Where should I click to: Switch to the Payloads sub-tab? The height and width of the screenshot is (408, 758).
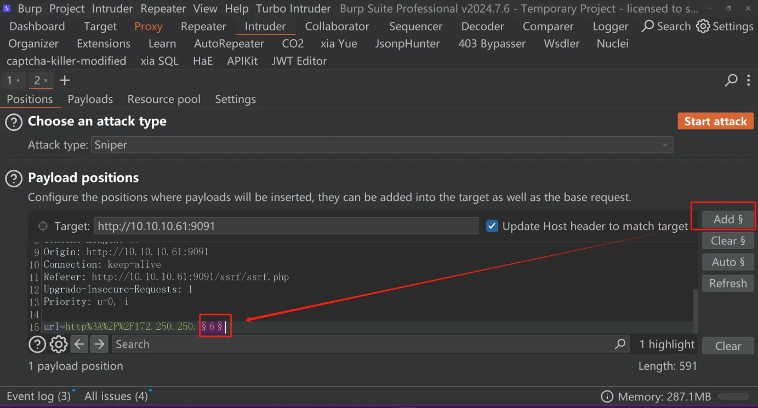pyautogui.click(x=90, y=100)
